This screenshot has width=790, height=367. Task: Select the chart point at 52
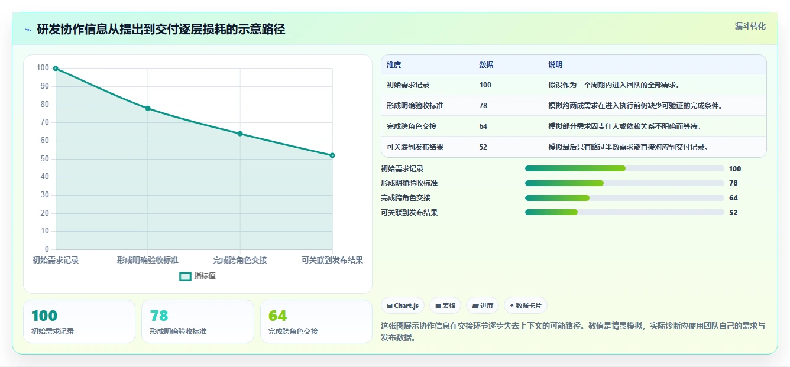(332, 155)
